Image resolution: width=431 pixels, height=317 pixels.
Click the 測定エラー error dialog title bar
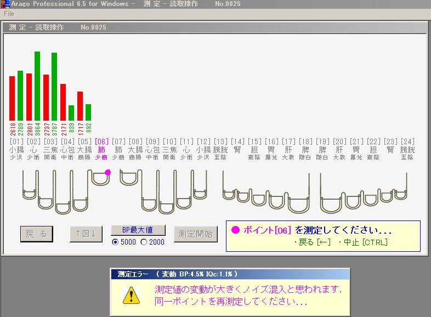pos(229,274)
